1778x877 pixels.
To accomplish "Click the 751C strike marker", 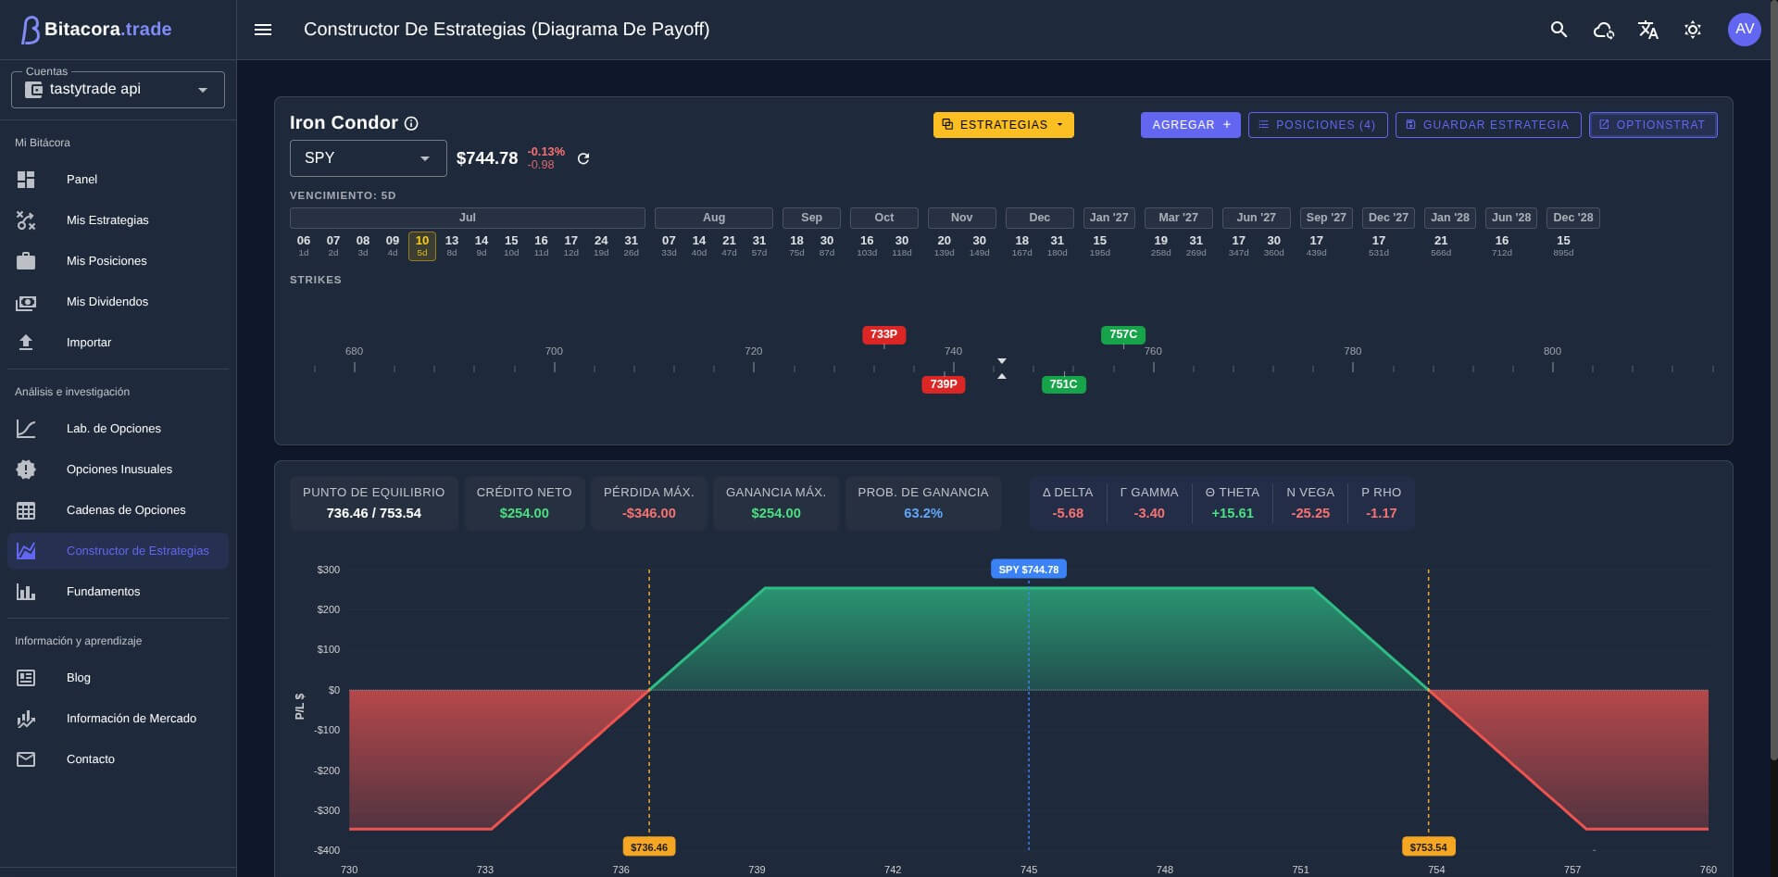I will pyautogui.click(x=1063, y=384).
